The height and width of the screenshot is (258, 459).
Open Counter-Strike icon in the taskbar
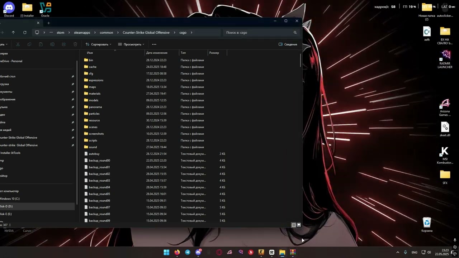click(261, 252)
